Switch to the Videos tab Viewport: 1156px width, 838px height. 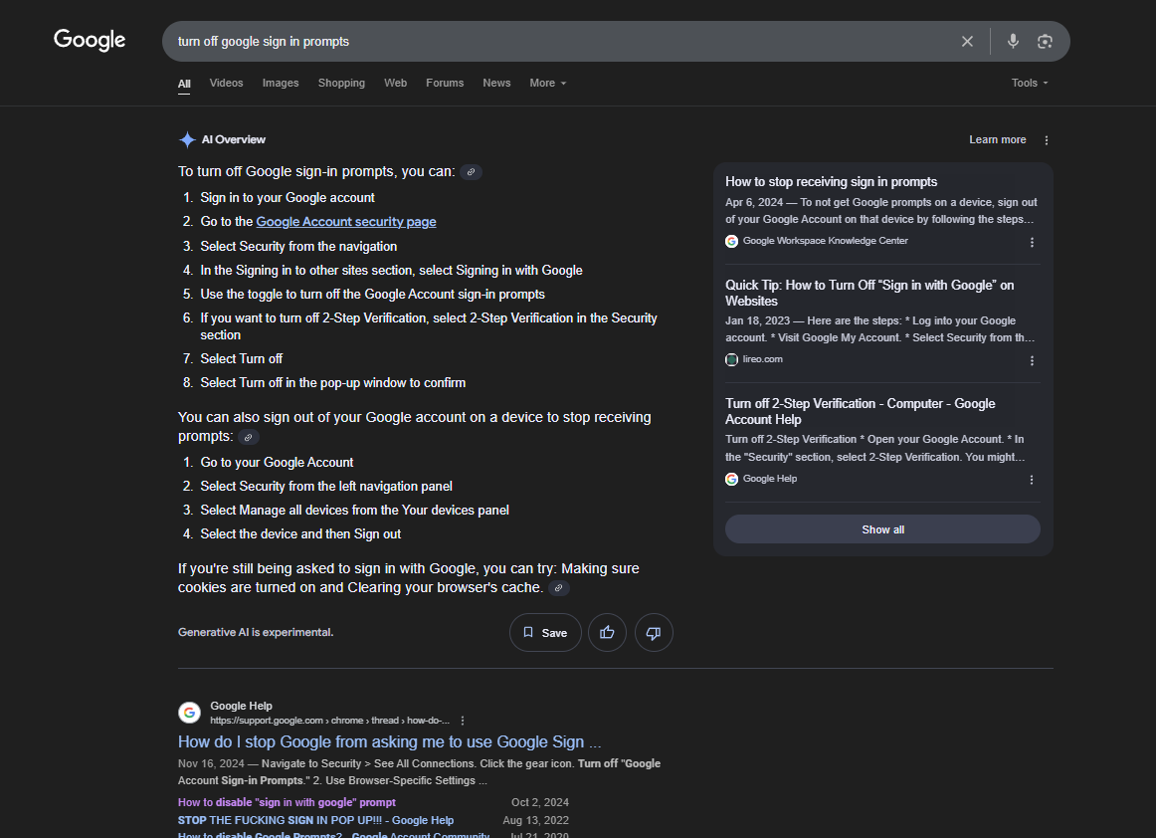point(226,84)
